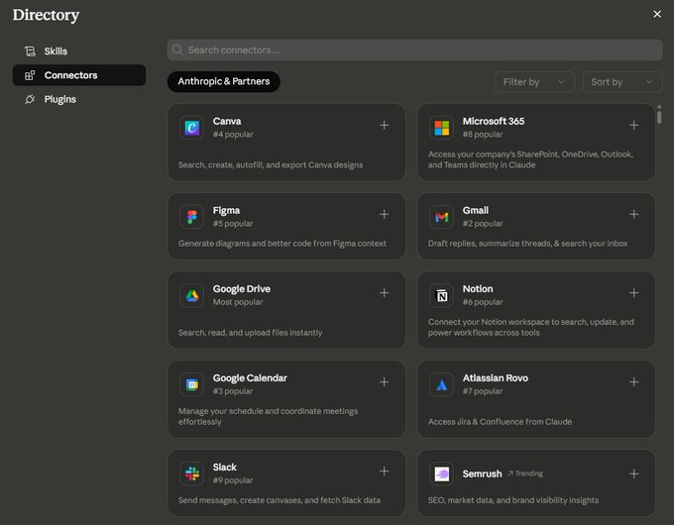Image resolution: width=674 pixels, height=525 pixels.
Task: Click the Google Drive logo icon
Action: tap(191, 295)
